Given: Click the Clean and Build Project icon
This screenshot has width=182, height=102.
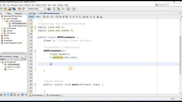Looking at the screenshot, I should [x=59, y=9].
